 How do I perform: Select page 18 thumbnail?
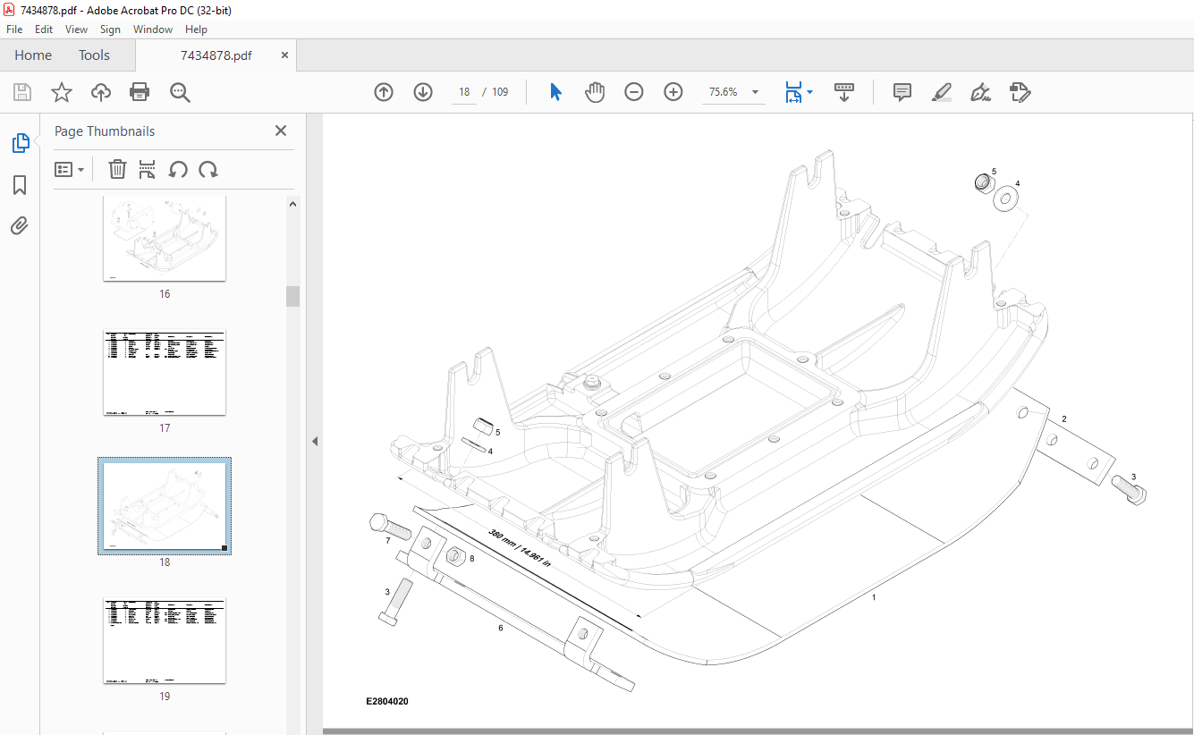(x=165, y=506)
